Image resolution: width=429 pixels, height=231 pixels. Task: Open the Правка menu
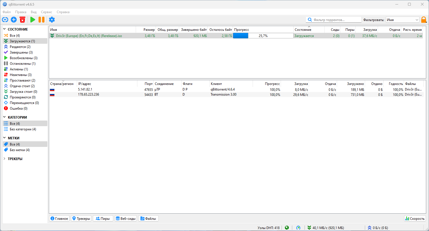click(21, 12)
